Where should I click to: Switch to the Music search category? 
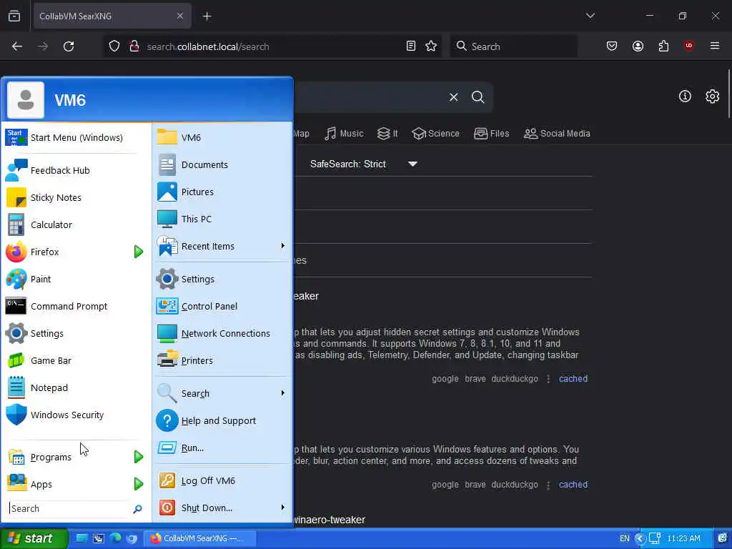[344, 134]
